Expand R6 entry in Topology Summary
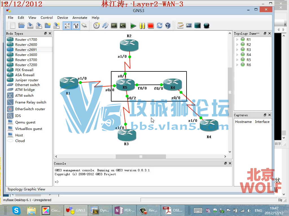The width and height of the screenshot is (289, 216). point(237,65)
